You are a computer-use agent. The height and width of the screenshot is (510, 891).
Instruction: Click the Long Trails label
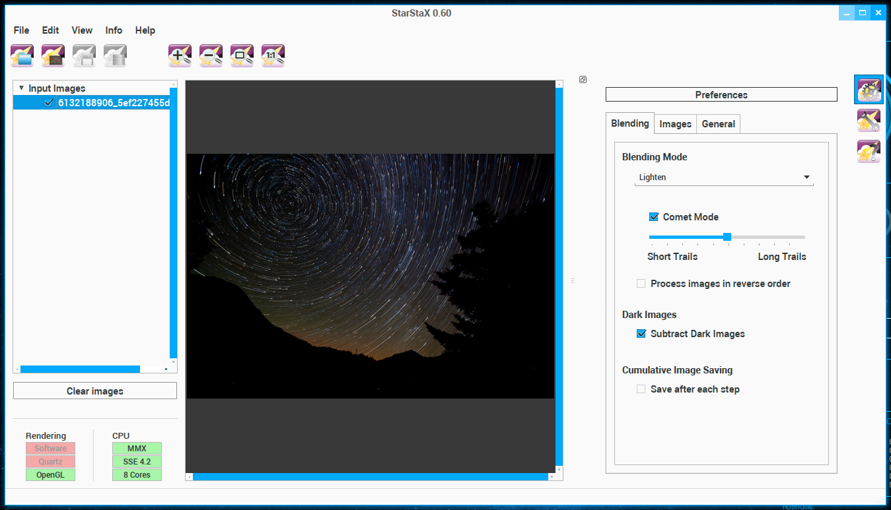pos(782,257)
